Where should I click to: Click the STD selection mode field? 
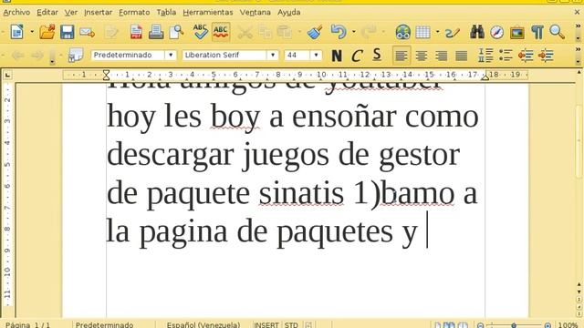click(x=291, y=324)
